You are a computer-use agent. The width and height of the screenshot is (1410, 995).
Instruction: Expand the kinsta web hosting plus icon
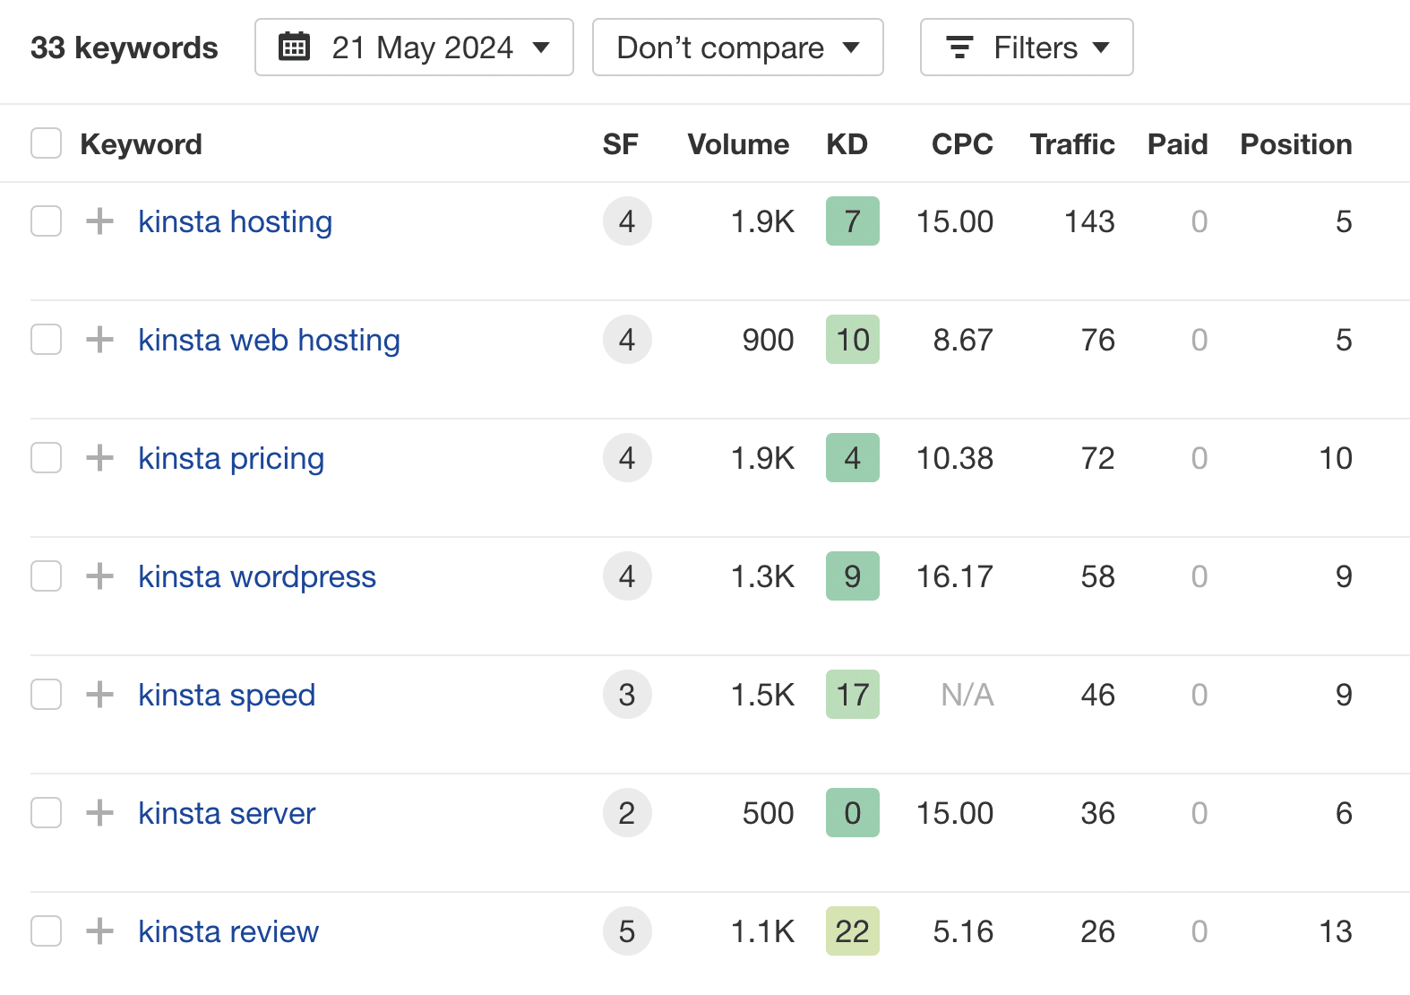pyautogui.click(x=99, y=340)
